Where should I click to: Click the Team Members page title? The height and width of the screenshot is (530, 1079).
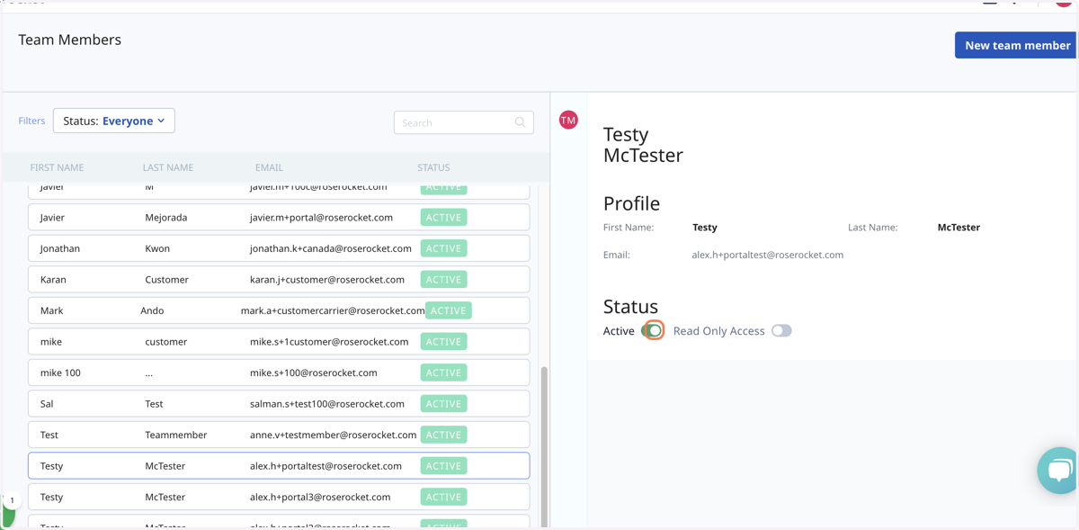tap(69, 40)
